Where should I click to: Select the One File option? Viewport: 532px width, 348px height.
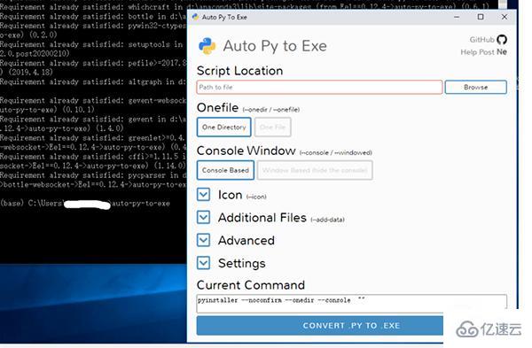273,128
